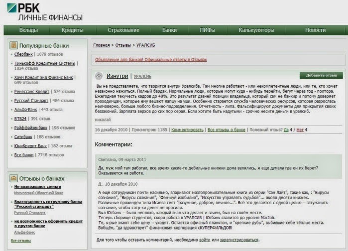The height and width of the screenshot is (251, 348).
Task: Click the Популярные банки panel icon
Action: tap(13, 45)
